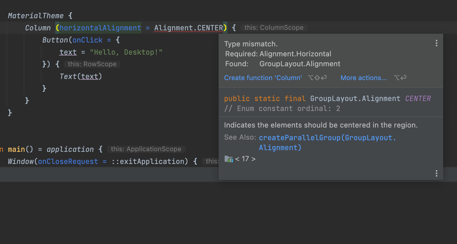Viewport: 457px width, 244px height.
Task: Follow the createParallelGroup See Also link
Action: (x=327, y=138)
